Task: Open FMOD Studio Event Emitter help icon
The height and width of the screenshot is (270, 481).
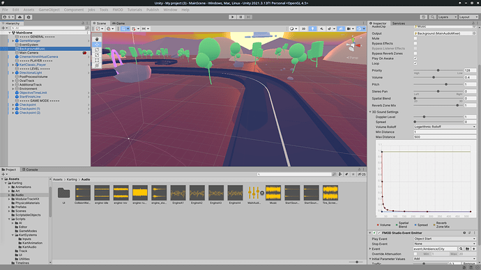Action: pos(464,233)
